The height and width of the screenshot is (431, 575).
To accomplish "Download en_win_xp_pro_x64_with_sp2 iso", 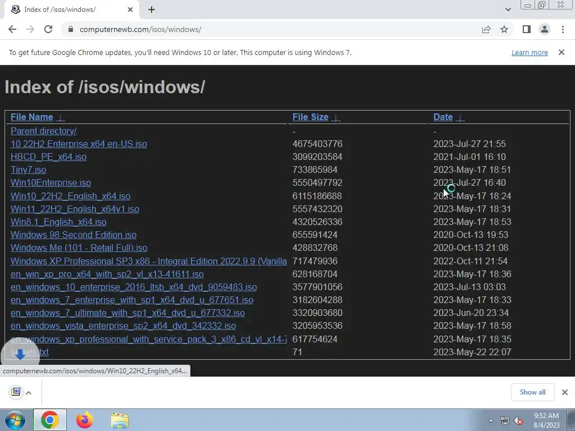I will [x=107, y=274].
